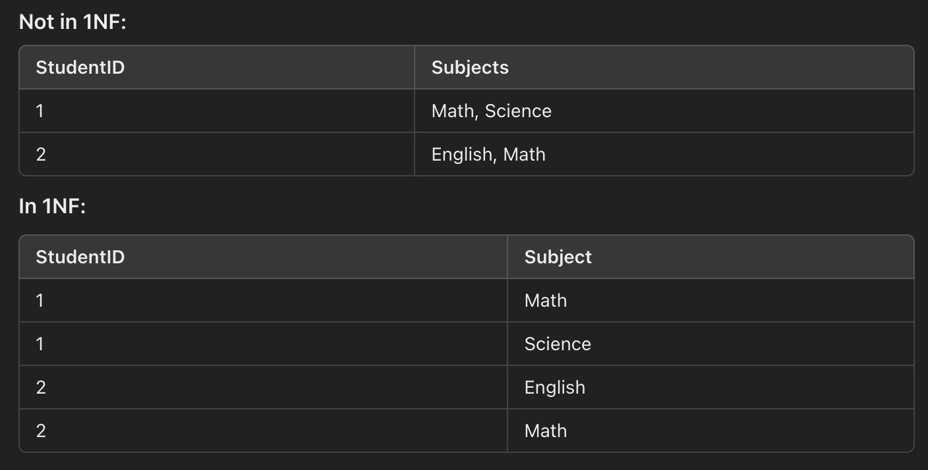Viewport: 928px width, 470px height.
Task: Click the 'Math, Science' cell
Action: tap(664, 111)
